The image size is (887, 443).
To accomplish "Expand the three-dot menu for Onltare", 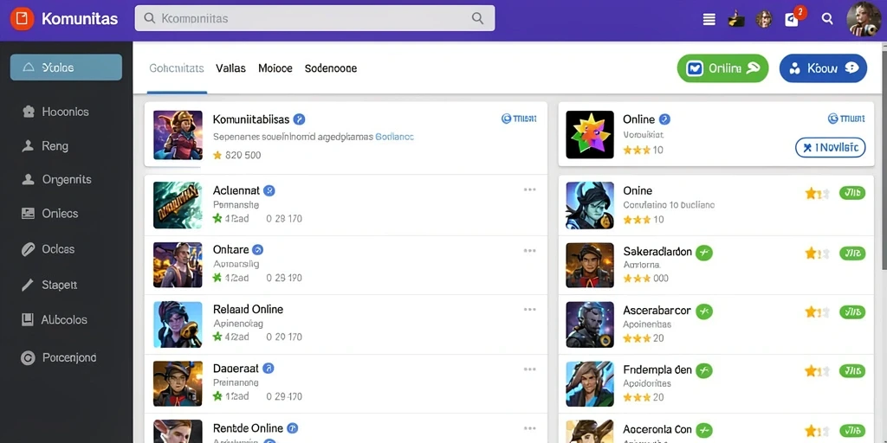I will click(529, 250).
